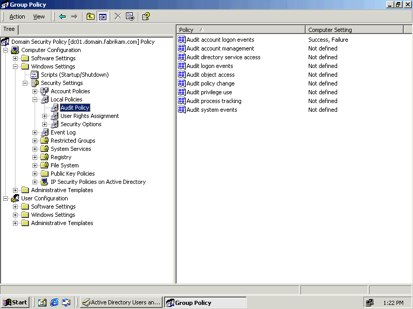The height and width of the screenshot is (309, 413).
Task: Switch to Active Directory Users taskbar button
Action: 121,302
